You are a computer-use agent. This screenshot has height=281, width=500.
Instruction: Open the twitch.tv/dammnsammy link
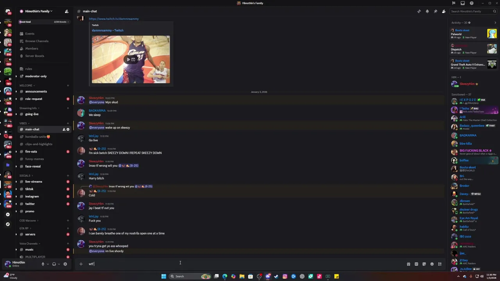click(x=114, y=19)
